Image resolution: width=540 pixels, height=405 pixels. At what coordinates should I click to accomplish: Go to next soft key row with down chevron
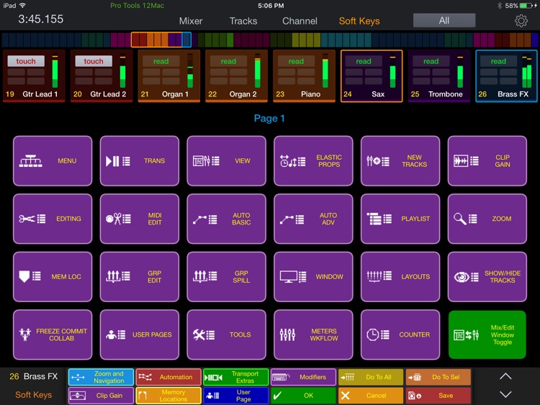[x=505, y=394]
